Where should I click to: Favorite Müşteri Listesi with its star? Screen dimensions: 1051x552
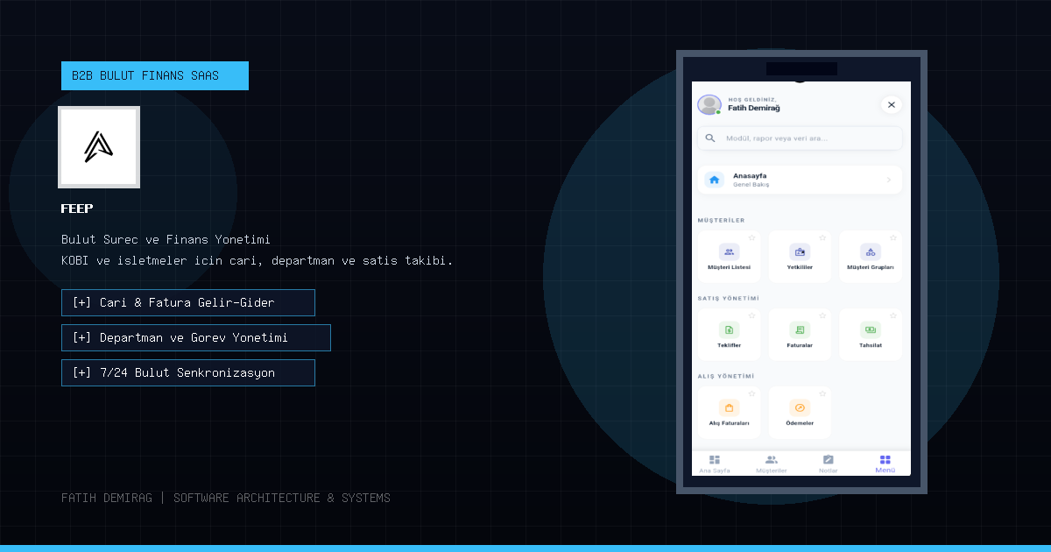click(751, 237)
